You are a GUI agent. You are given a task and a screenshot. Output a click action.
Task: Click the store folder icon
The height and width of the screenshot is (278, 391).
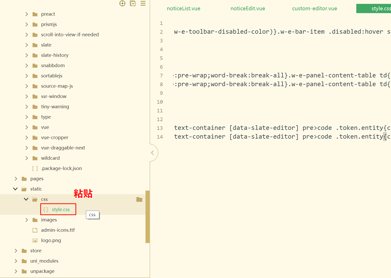(x=24, y=251)
